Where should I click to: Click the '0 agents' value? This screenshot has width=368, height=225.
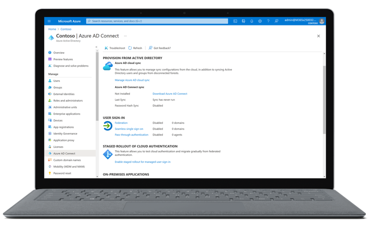(177, 135)
